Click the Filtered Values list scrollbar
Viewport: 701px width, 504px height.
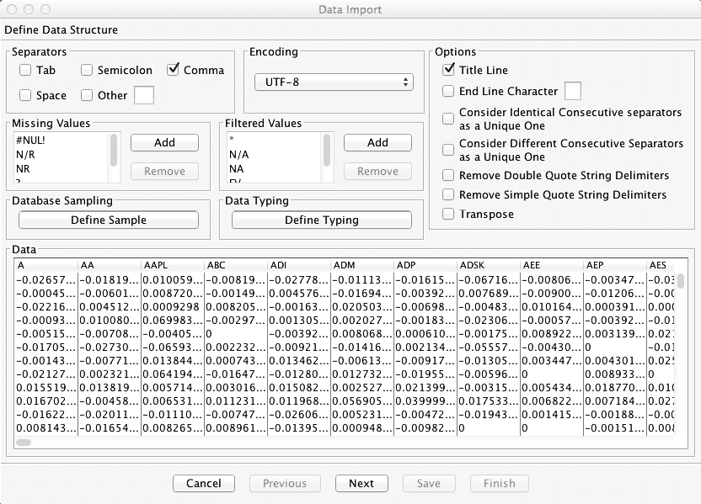(x=327, y=151)
